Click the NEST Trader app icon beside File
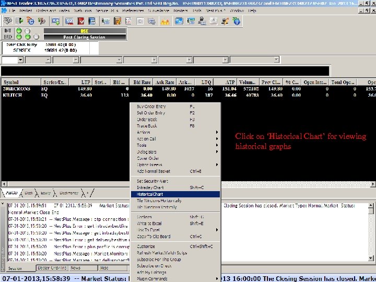 coord(4,10)
